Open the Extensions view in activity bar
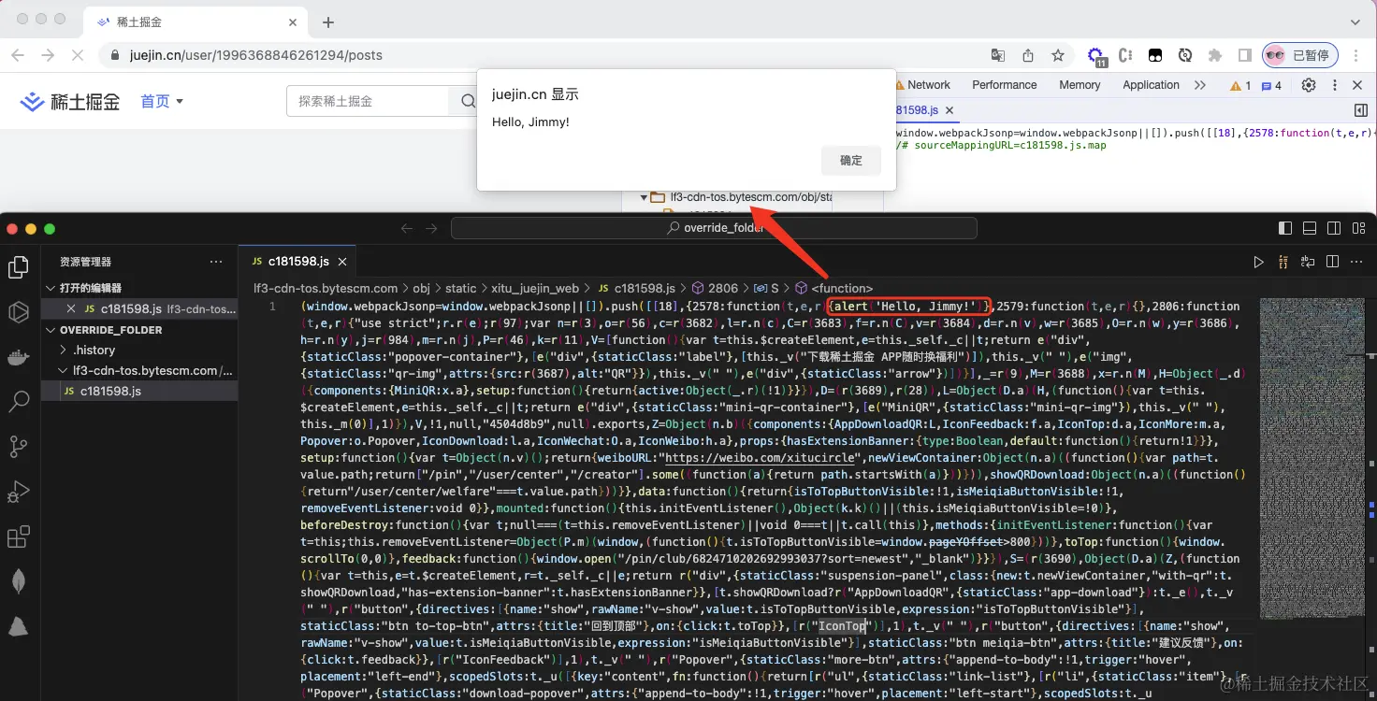 pyautogui.click(x=19, y=536)
